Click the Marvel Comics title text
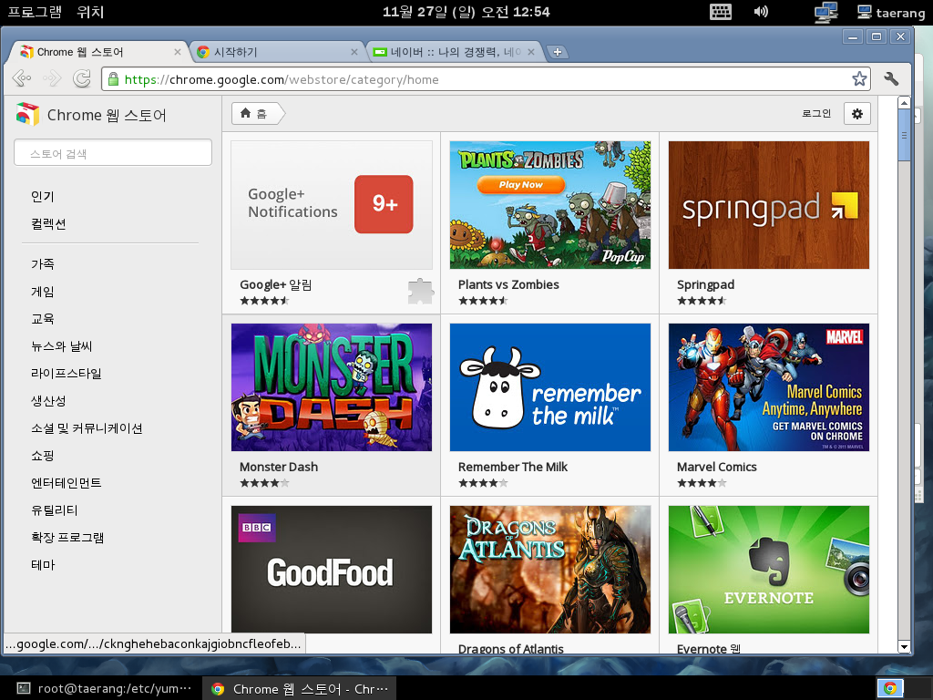Image resolution: width=933 pixels, height=700 pixels. pyautogui.click(x=716, y=467)
